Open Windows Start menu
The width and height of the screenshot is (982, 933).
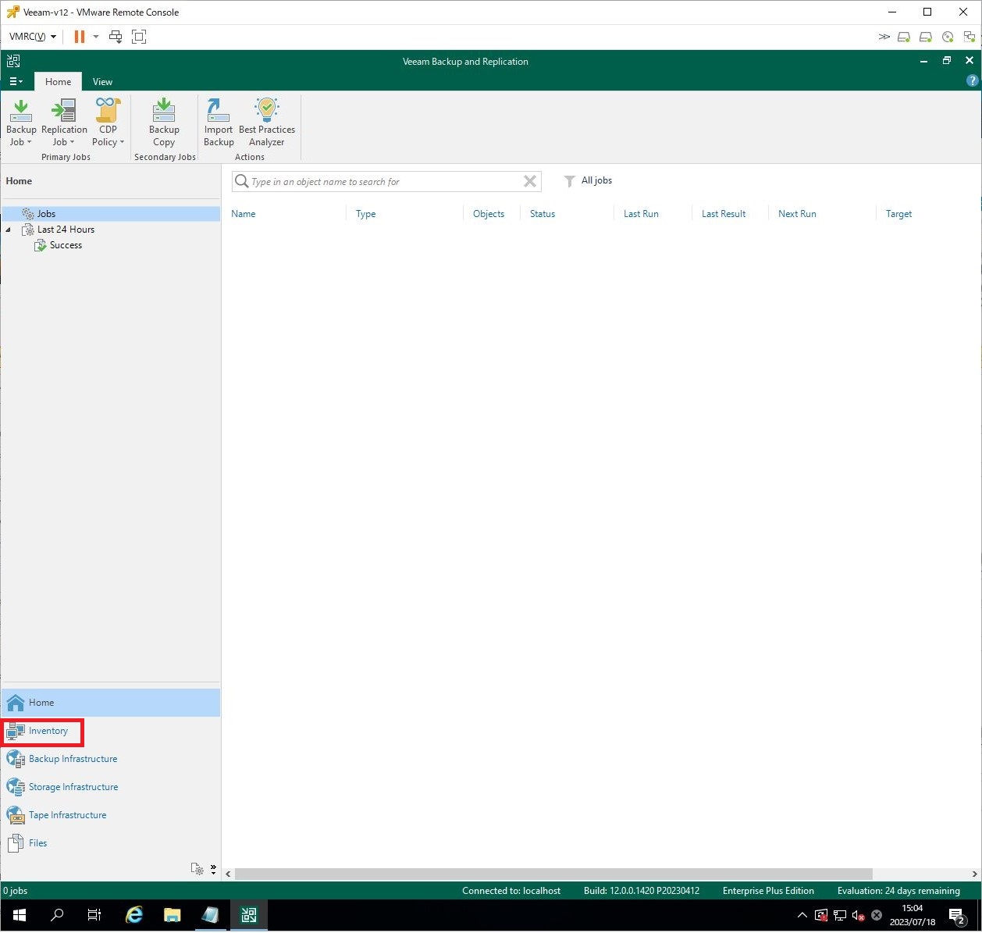pos(19,915)
